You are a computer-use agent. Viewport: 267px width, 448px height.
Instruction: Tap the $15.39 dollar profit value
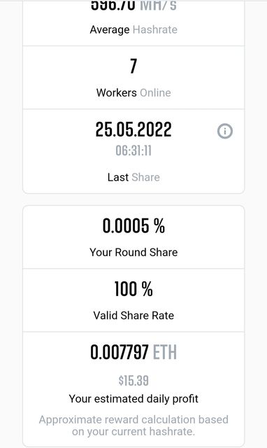click(x=133, y=381)
